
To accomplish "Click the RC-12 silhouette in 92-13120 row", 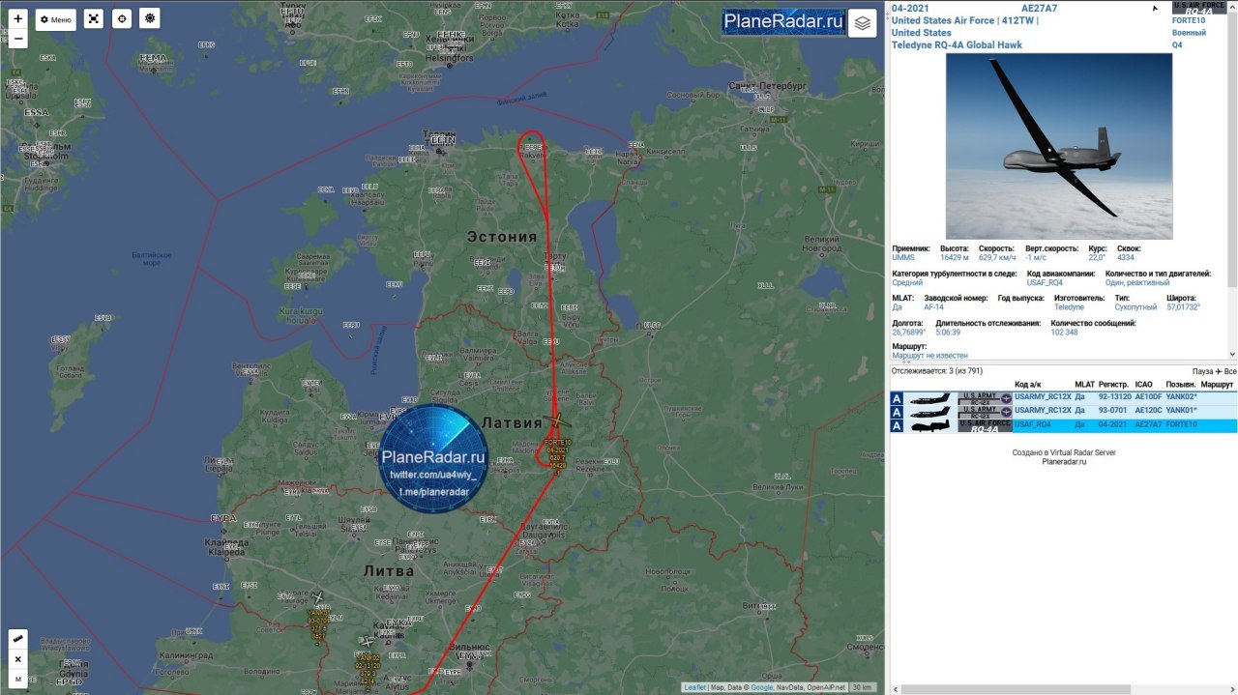I will (930, 398).
